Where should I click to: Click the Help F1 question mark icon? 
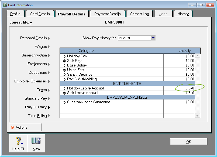pos(18,141)
